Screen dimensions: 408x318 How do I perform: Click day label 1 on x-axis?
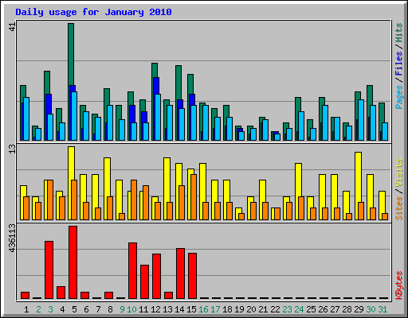pos(26,309)
